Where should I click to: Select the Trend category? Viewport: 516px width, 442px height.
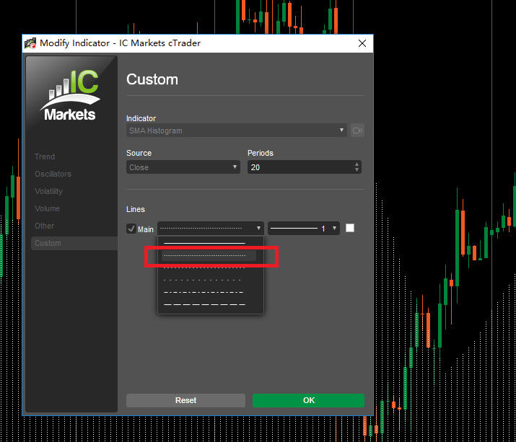pos(45,156)
